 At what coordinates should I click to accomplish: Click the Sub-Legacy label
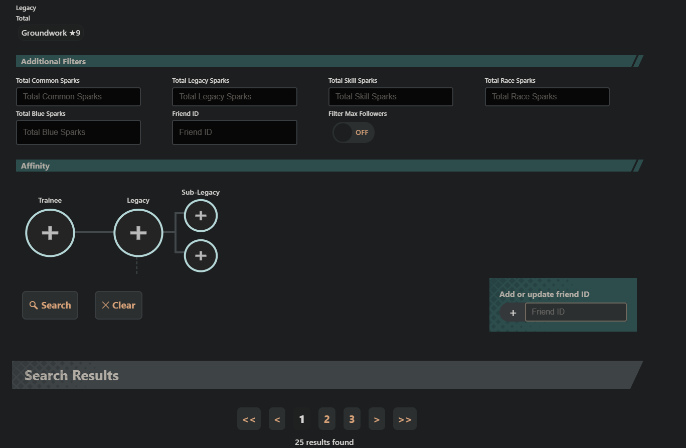click(201, 192)
